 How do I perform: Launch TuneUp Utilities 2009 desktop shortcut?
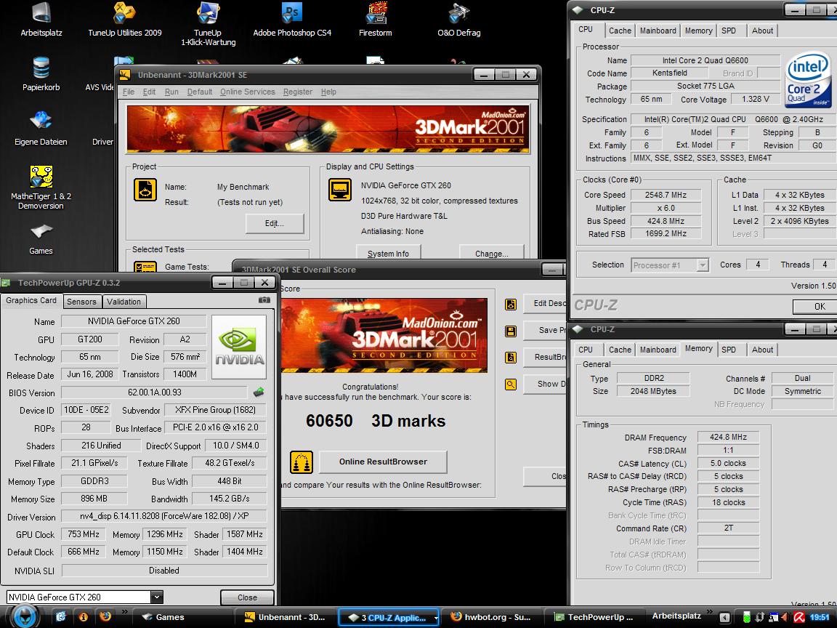pyautogui.click(x=124, y=19)
